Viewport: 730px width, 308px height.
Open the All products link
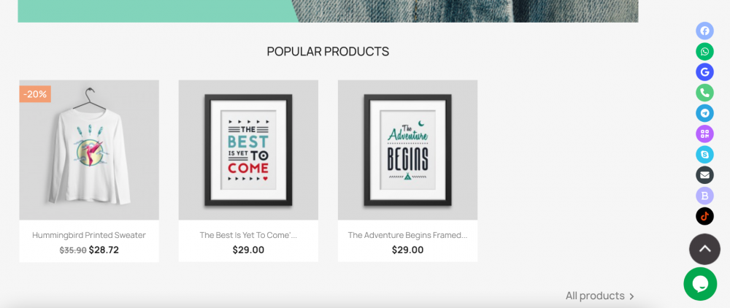[x=599, y=296]
